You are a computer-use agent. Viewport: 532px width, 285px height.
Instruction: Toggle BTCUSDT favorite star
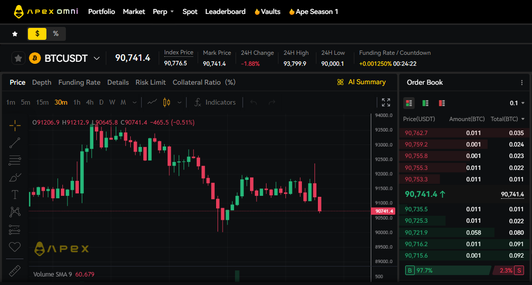18,58
